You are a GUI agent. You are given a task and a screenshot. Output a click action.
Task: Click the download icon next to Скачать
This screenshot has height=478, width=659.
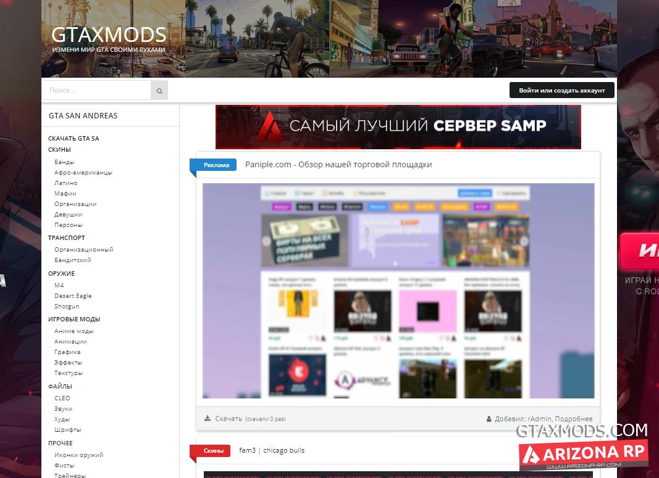click(x=208, y=418)
